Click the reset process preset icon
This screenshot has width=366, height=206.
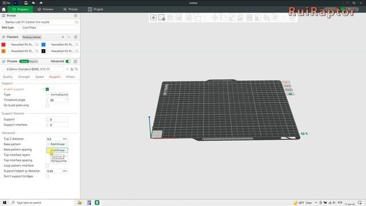67,69
